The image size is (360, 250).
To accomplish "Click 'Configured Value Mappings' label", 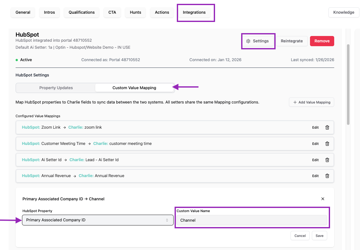I will (38, 116).
